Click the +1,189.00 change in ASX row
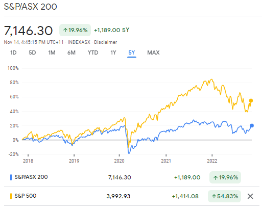 pos(187,177)
